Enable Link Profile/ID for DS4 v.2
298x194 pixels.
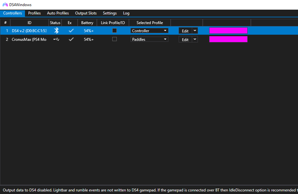click(115, 30)
